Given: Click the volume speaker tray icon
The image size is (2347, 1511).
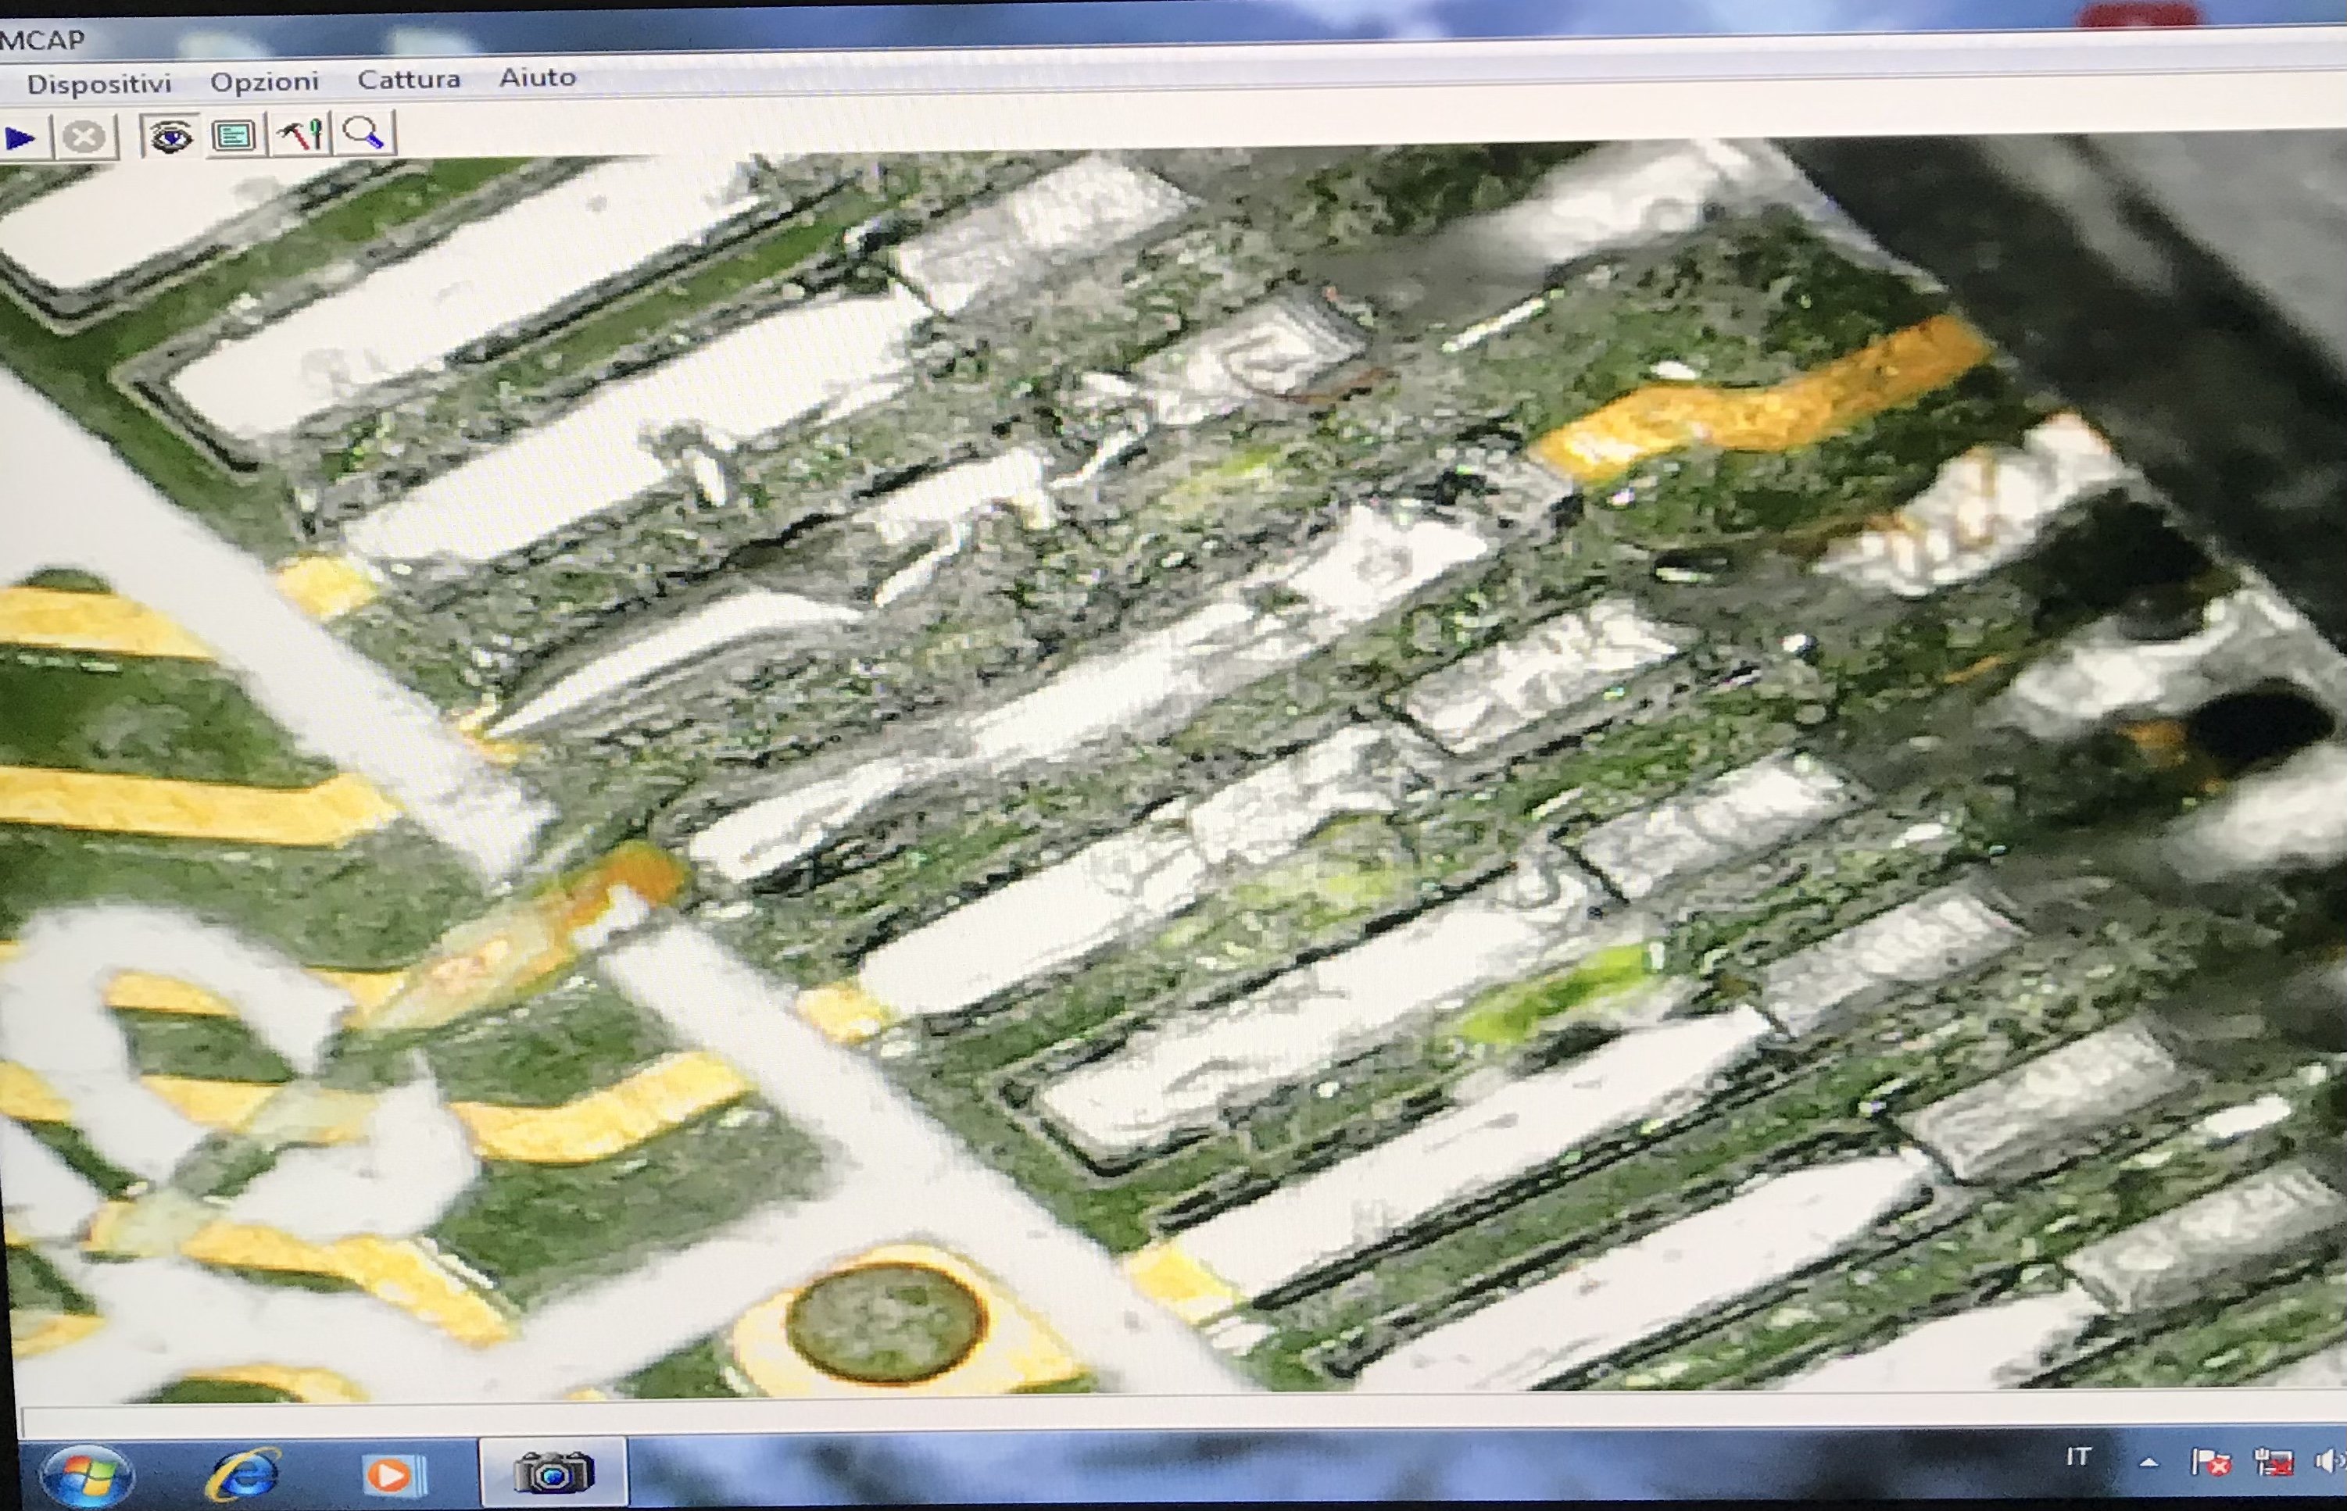Looking at the screenshot, I should pos(2328,1462).
